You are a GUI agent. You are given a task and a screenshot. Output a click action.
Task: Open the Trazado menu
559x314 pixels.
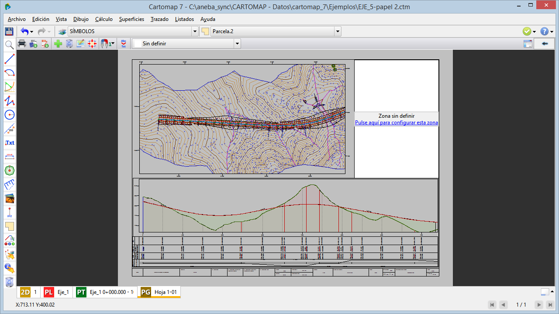point(159,19)
